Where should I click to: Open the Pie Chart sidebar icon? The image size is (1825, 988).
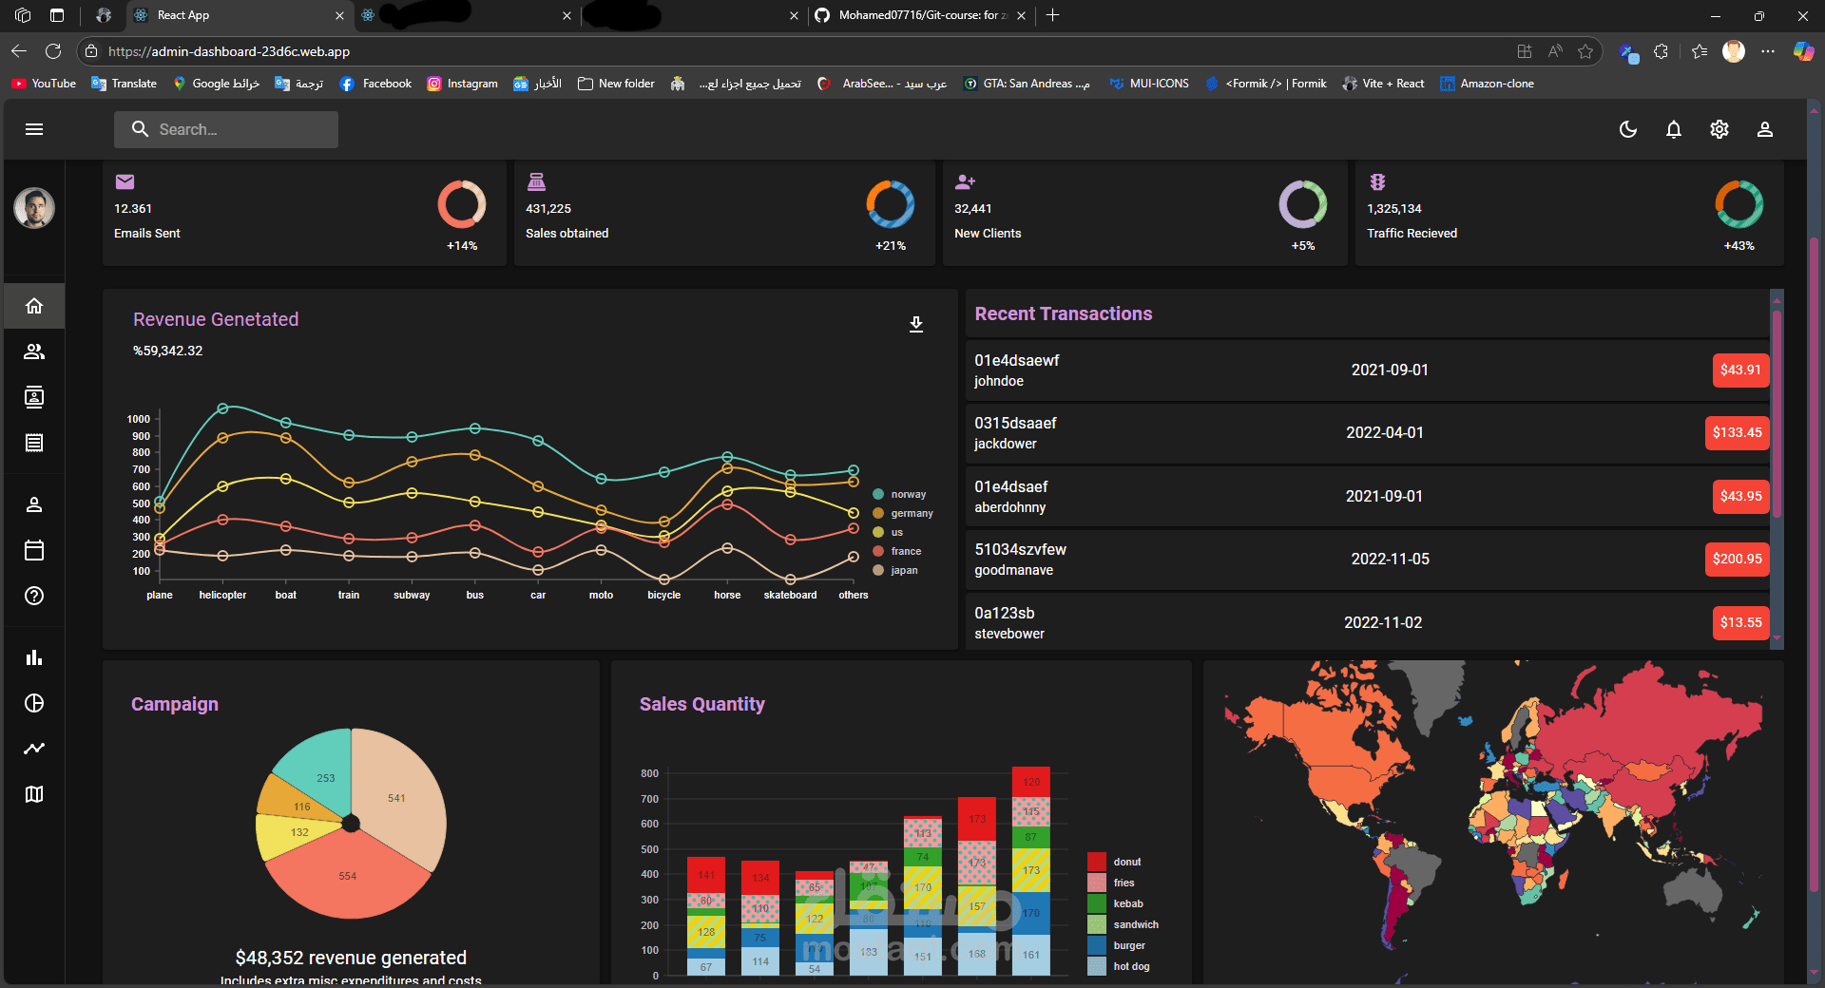(x=34, y=703)
